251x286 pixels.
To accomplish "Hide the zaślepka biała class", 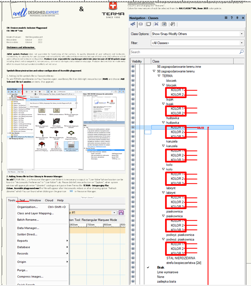I will 133,281.
